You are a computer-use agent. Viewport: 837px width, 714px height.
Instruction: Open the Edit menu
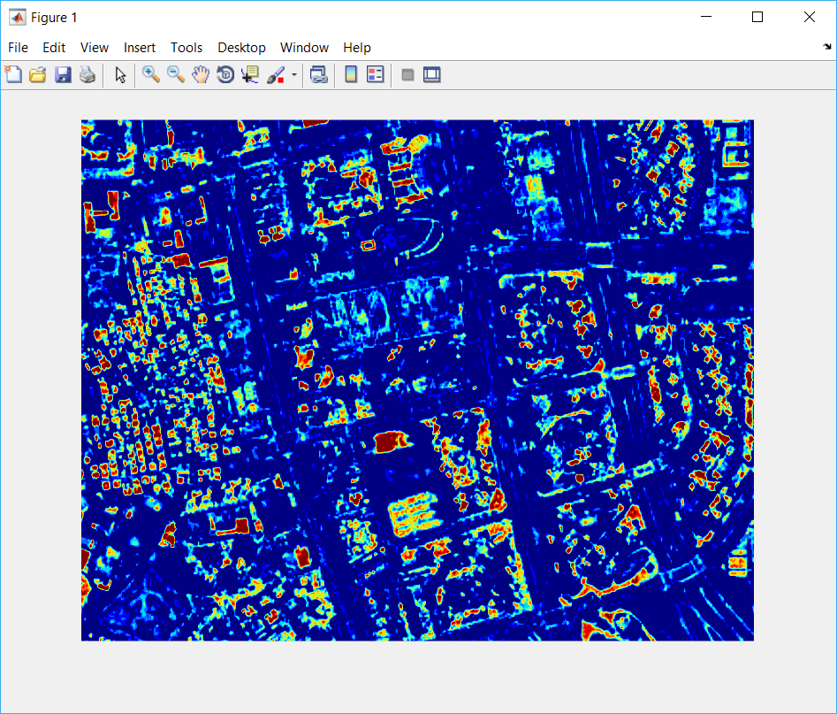click(54, 48)
